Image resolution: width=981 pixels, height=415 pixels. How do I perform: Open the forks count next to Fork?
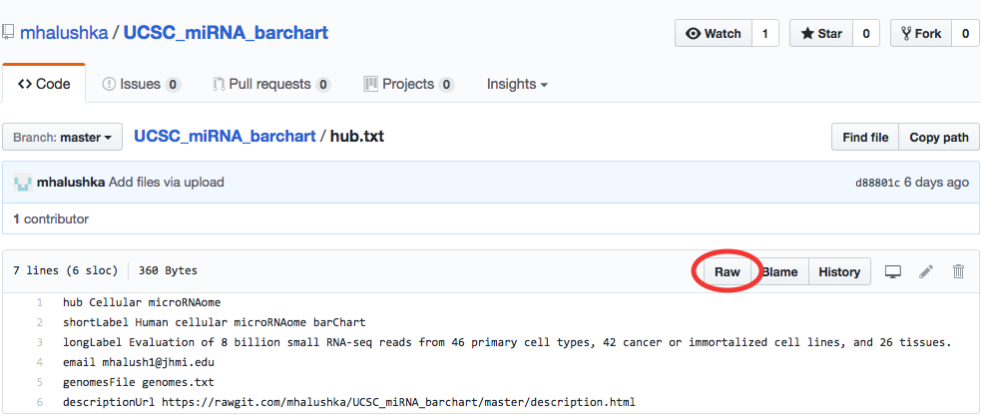click(965, 34)
